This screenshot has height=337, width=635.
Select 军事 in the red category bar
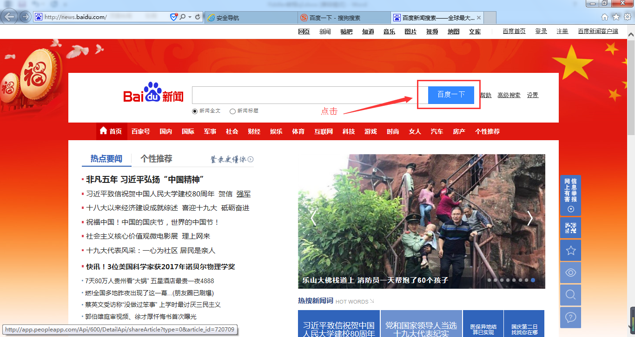pyautogui.click(x=210, y=131)
